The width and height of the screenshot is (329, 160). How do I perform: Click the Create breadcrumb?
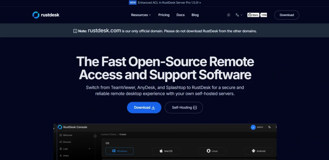(123, 134)
